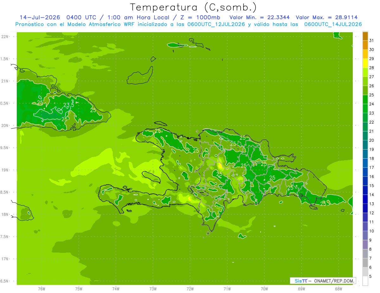Click the teal 20 legend color swatch
The height and width of the screenshot is (293, 380).
tap(365, 145)
